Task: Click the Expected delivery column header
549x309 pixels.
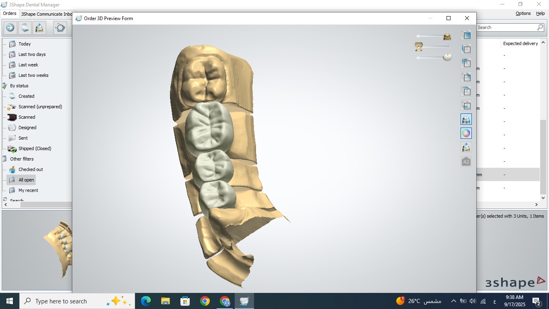Action: (x=520, y=43)
